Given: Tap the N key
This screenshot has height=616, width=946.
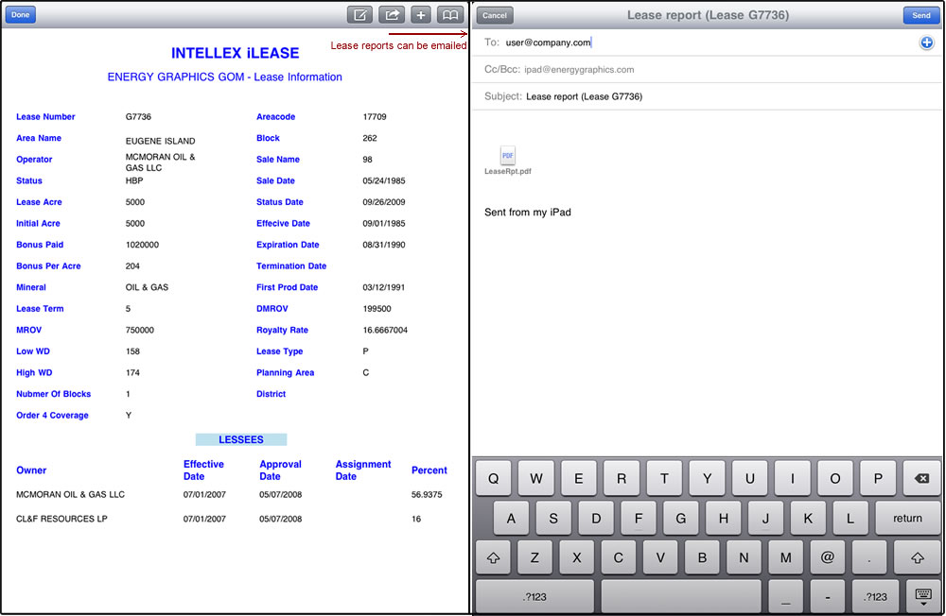Looking at the screenshot, I should (x=744, y=557).
